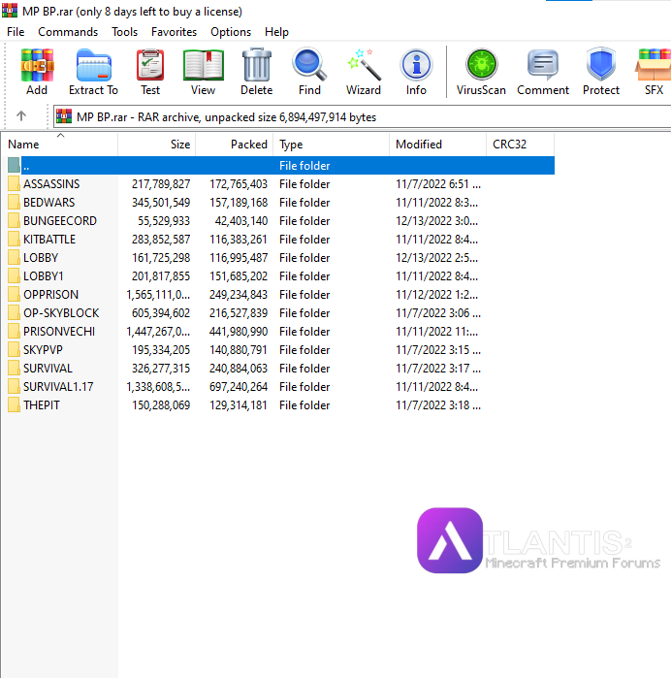This screenshot has width=671, height=678.
Task: Sort by the Packed column header
Action: click(x=235, y=145)
